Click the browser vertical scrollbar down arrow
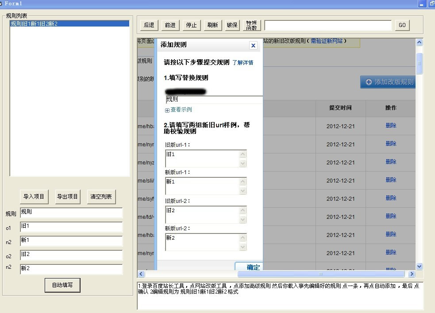435x313 pixels. click(419, 267)
